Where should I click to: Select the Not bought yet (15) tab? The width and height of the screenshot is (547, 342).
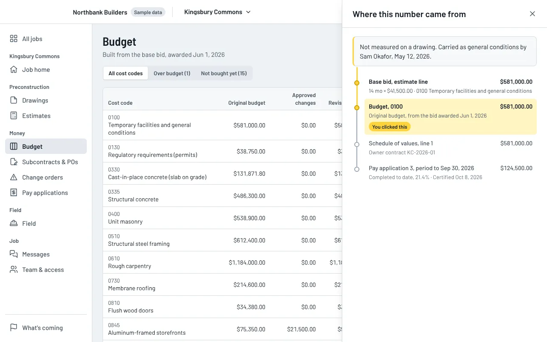224,73
